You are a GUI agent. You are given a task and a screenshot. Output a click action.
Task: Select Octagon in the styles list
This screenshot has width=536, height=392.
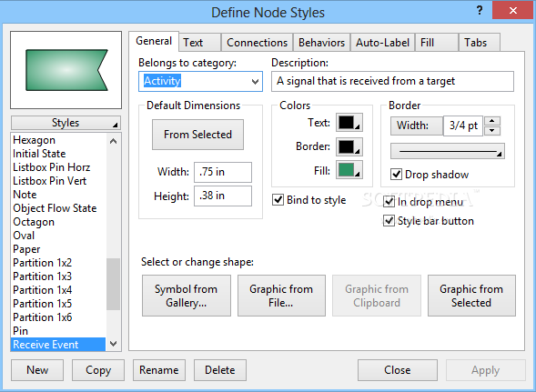(58, 222)
